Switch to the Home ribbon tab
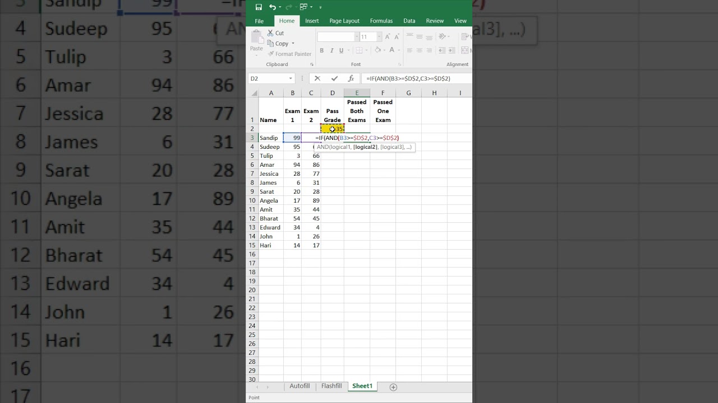The height and width of the screenshot is (403, 718). (287, 21)
